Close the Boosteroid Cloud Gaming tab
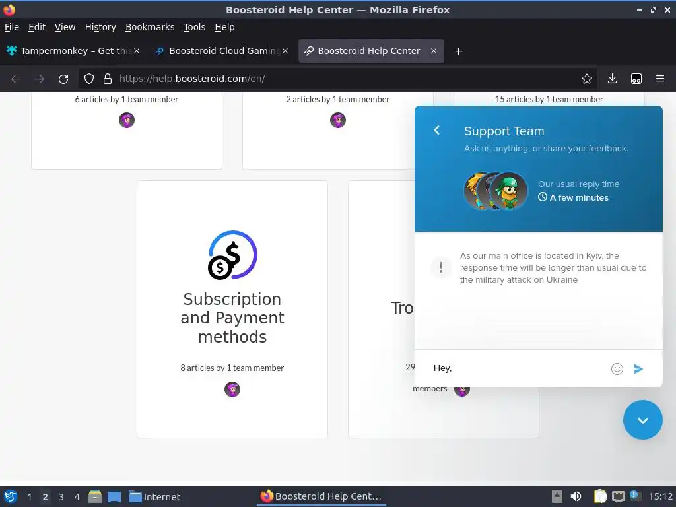The width and height of the screenshot is (676, 507). (x=285, y=51)
